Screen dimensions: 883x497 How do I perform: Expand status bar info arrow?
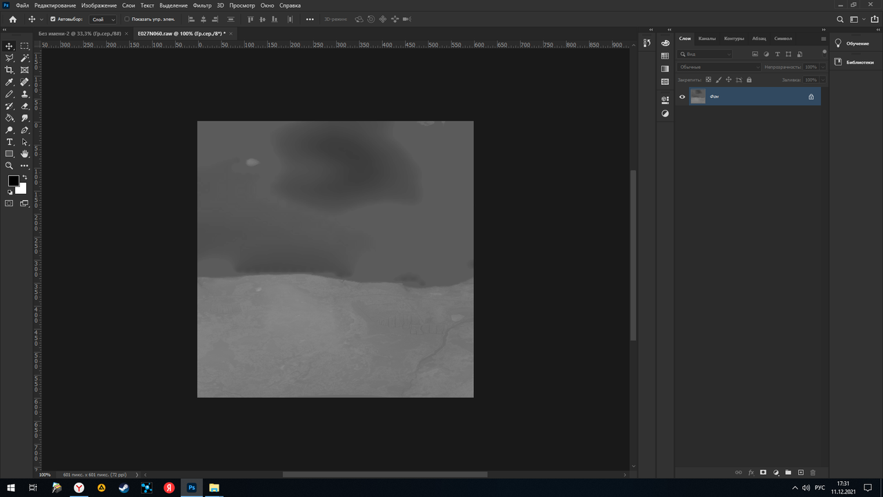coord(137,475)
